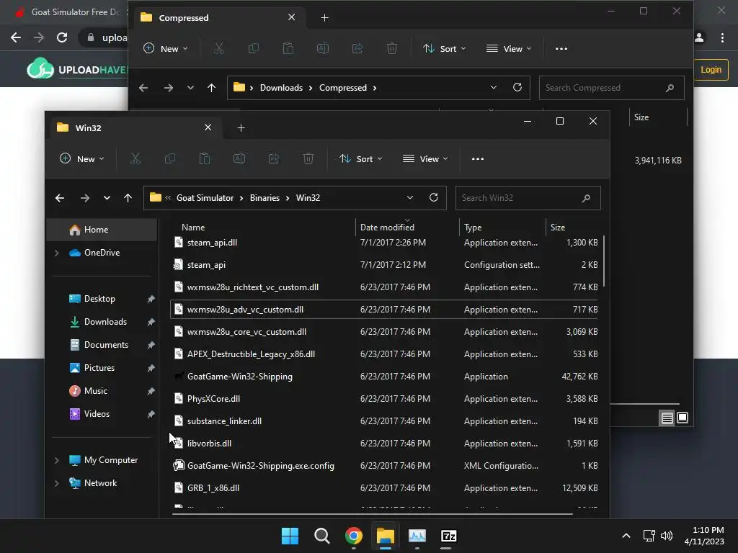Expand My Computer in navigation pane
This screenshot has height=553, width=738.
(56, 460)
